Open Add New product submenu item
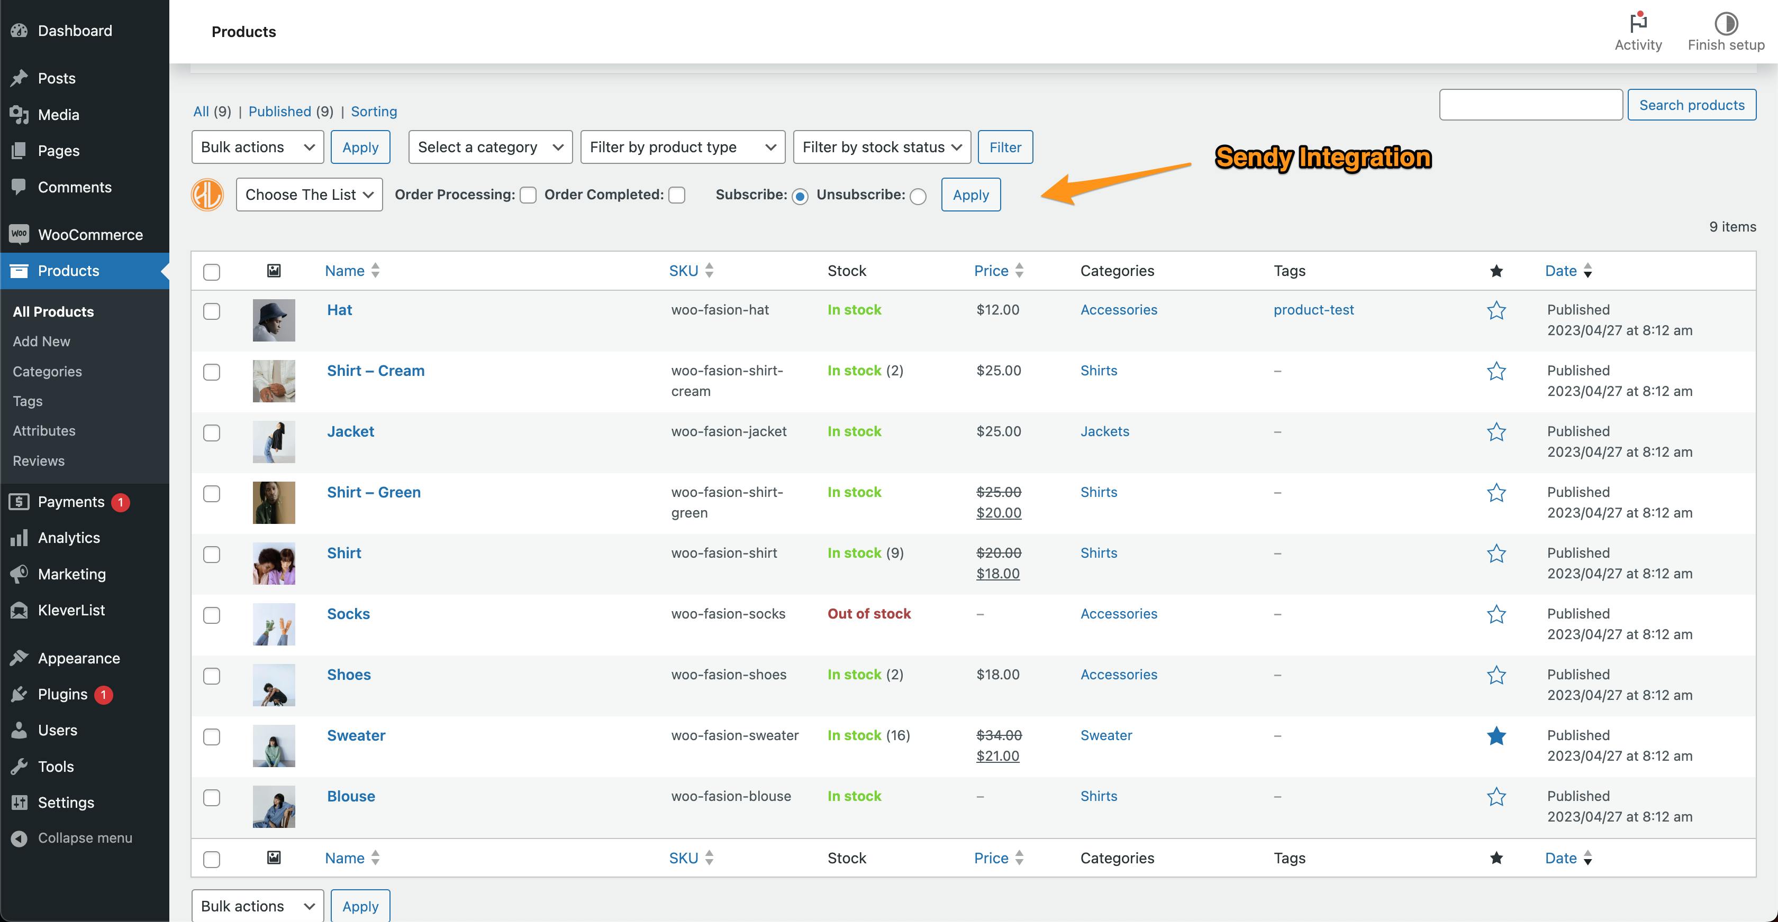 tap(41, 342)
